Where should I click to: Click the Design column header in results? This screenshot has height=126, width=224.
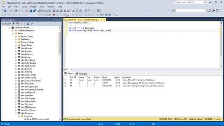point(105,77)
